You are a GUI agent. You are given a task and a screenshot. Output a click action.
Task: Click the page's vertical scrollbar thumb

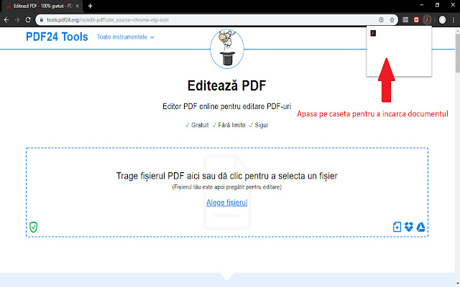click(x=458, y=52)
